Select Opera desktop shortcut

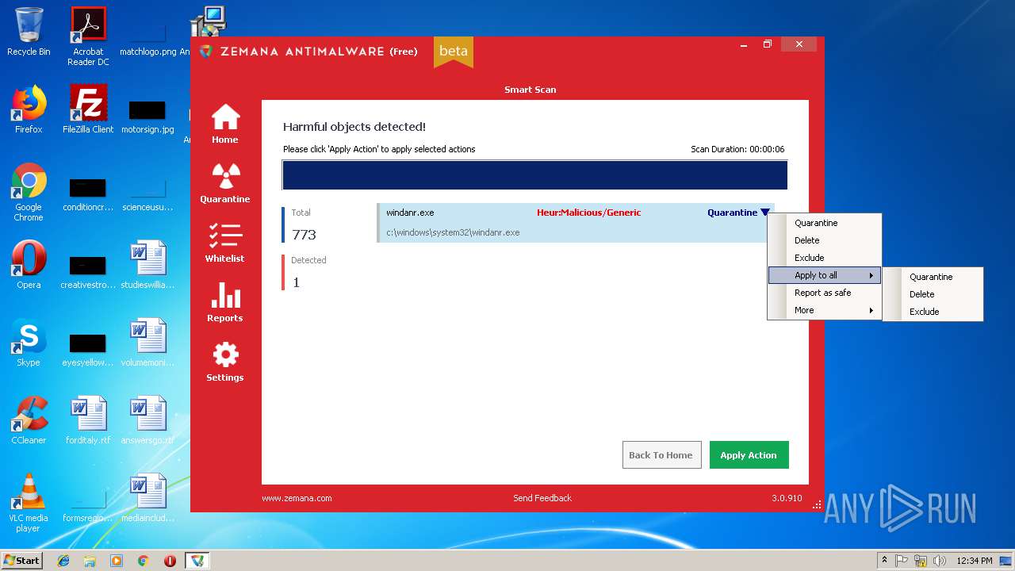coord(29,265)
